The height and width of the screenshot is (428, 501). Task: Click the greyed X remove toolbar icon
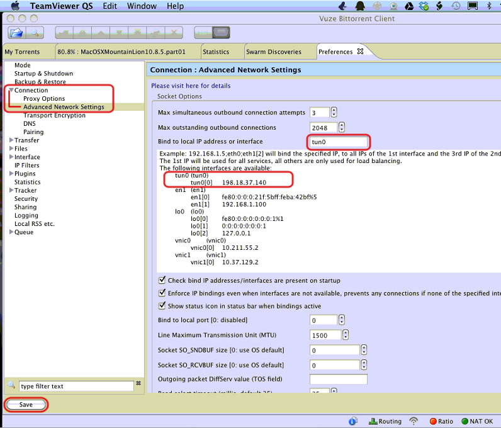[x=174, y=33]
